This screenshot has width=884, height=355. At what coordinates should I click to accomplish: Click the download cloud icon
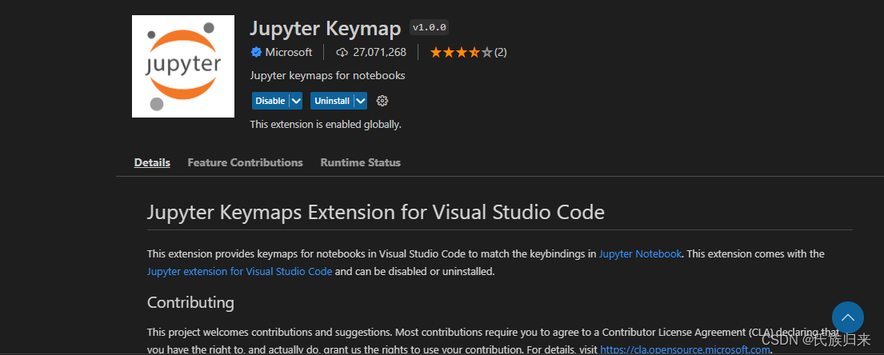click(342, 53)
